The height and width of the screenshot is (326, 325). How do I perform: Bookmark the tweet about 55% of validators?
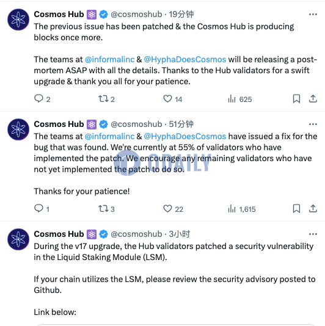296,209
